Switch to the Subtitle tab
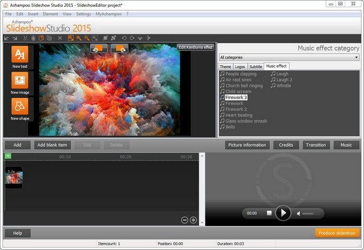 (x=256, y=67)
